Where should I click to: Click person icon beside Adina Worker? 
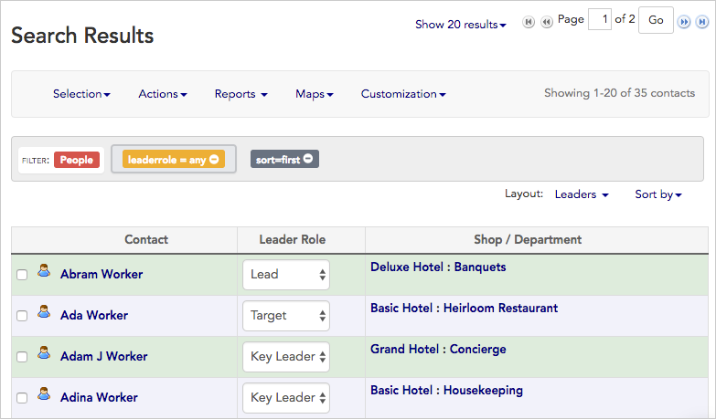(44, 394)
